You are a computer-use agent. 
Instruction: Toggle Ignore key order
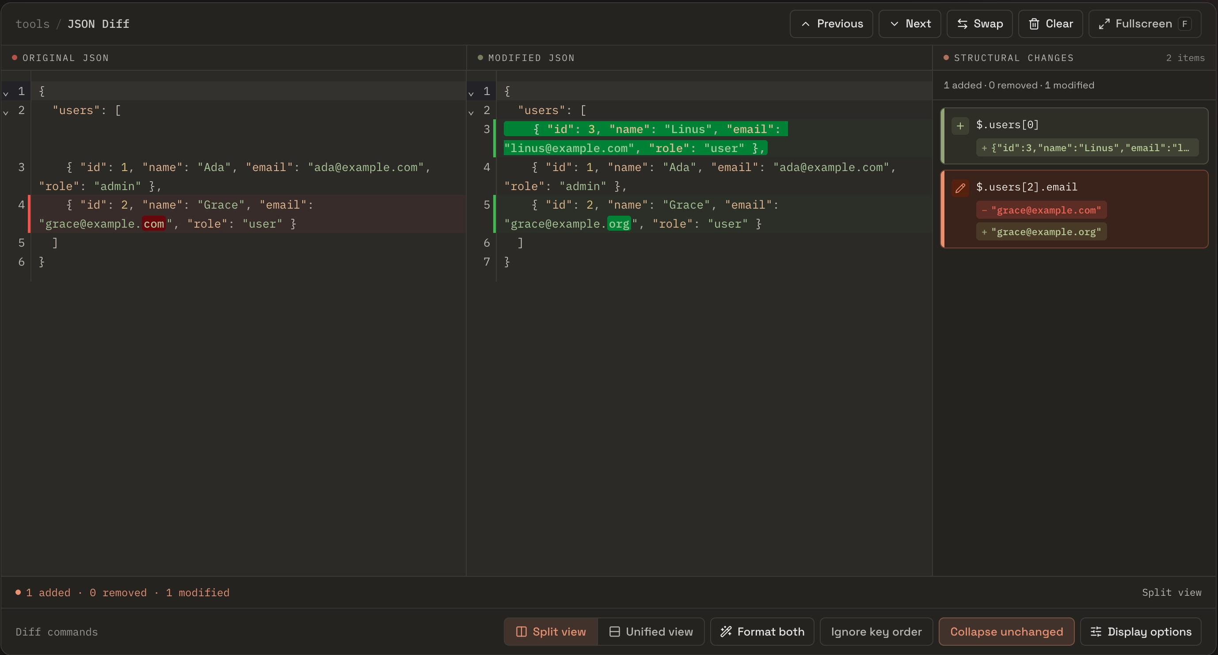point(876,631)
